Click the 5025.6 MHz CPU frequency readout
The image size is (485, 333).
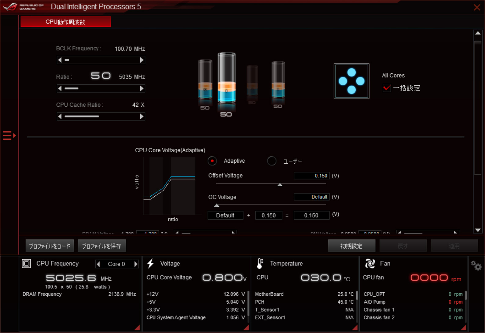(79, 278)
